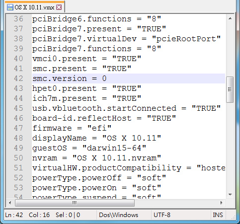This screenshot has height=224, width=240.
Task: Click the powerType.powerOff = "soft" line
Action: [x=99, y=178]
